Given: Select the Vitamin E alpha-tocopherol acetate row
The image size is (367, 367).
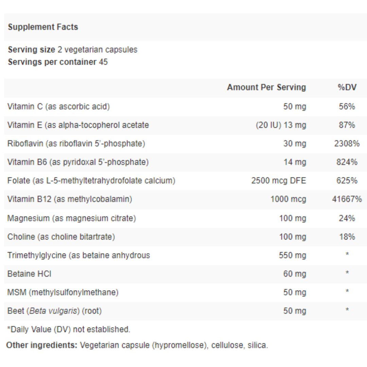Looking at the screenshot, I should coord(78,125).
